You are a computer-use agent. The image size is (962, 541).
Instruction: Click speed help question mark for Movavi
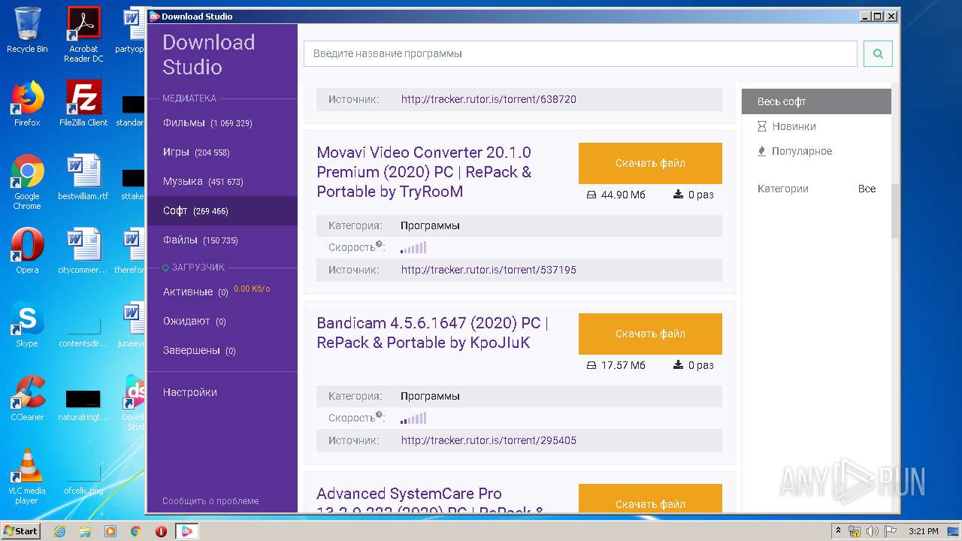coord(380,244)
